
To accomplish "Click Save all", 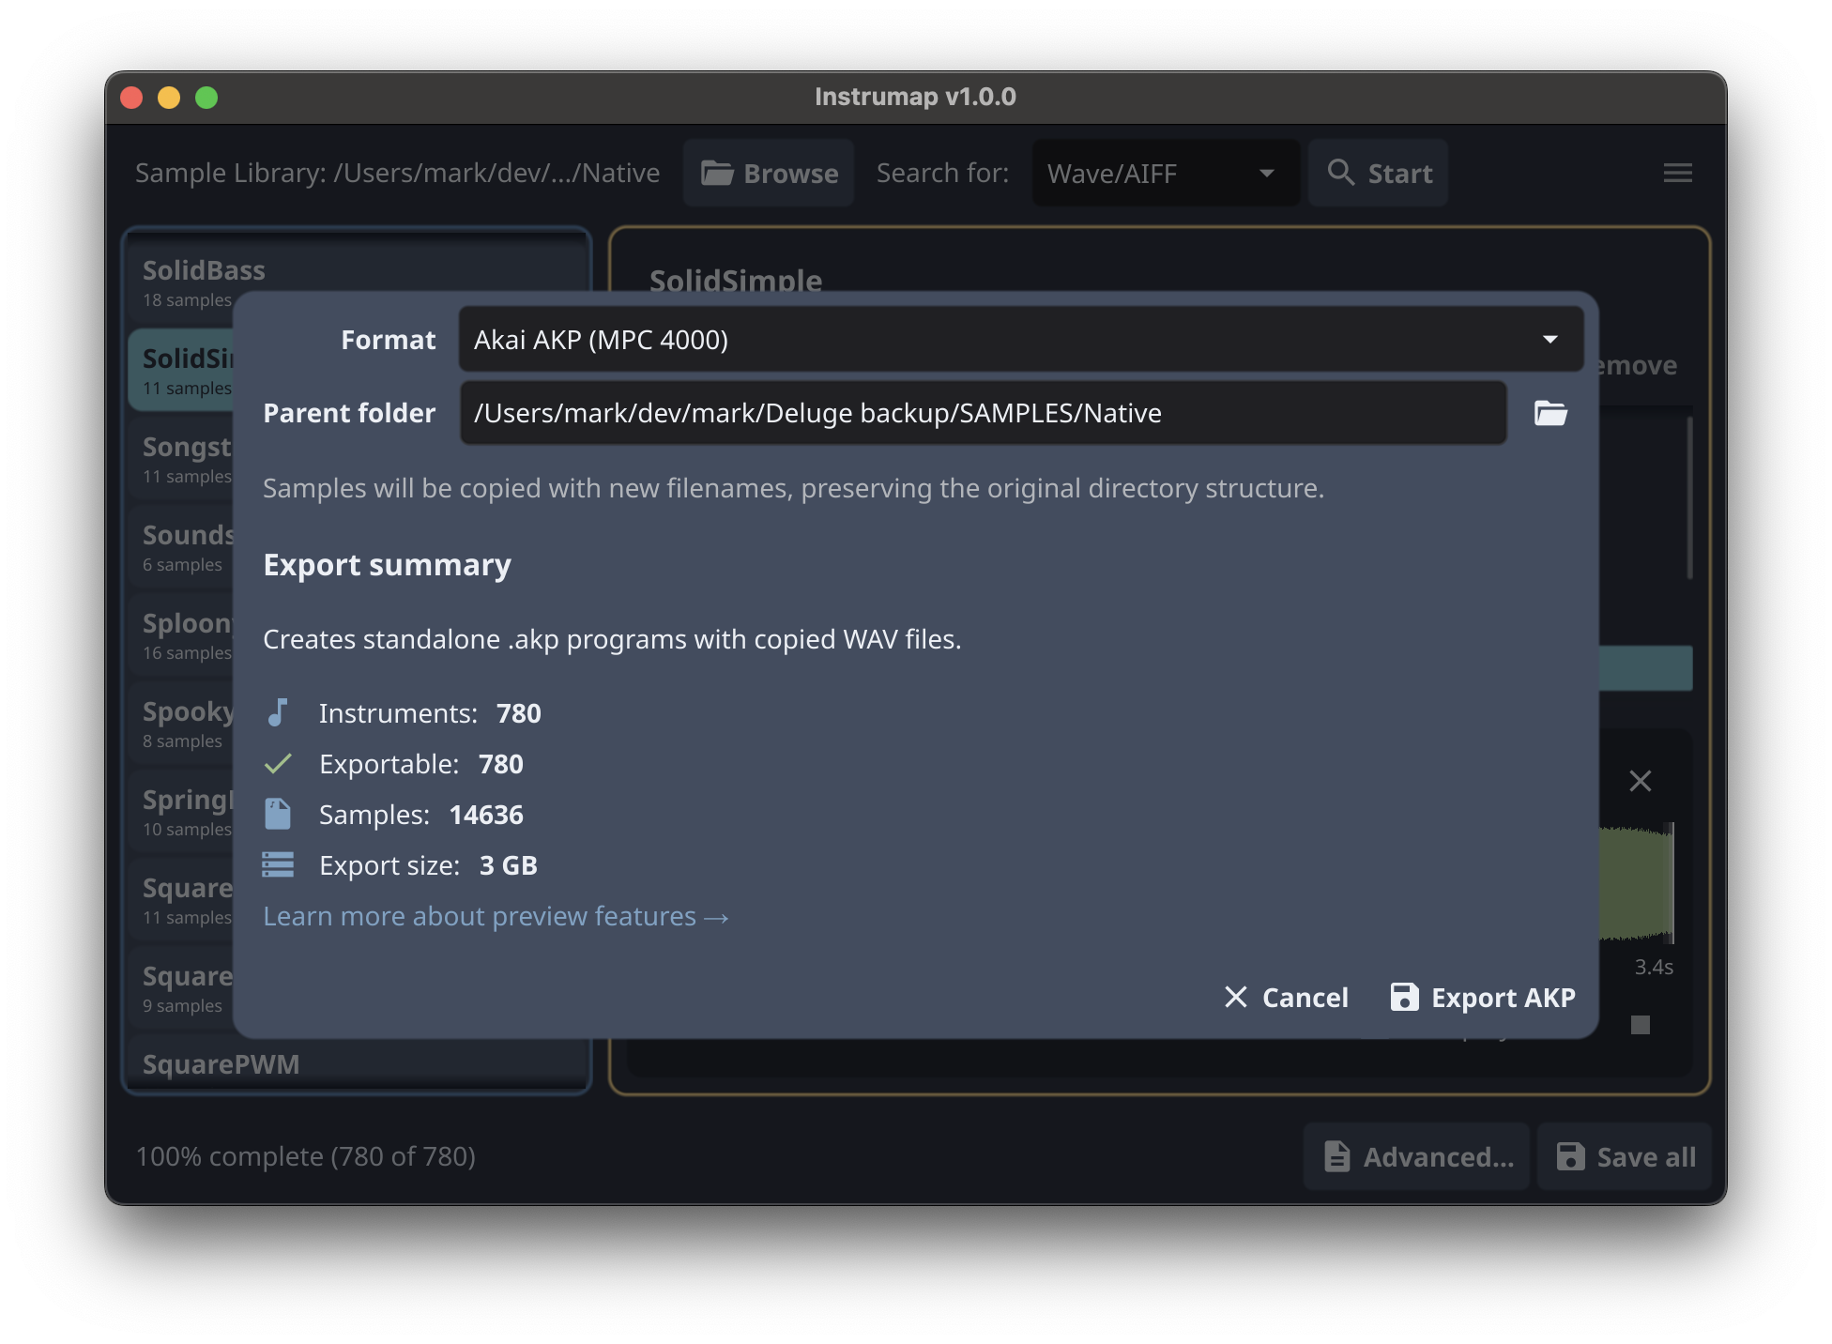I will pyautogui.click(x=1626, y=1156).
